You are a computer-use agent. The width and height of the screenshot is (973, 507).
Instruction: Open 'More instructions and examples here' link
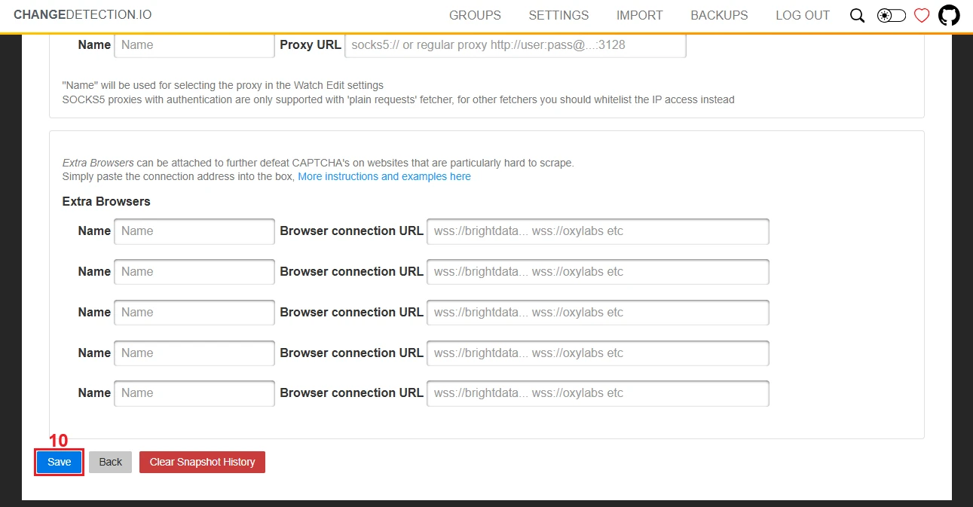pyautogui.click(x=384, y=176)
